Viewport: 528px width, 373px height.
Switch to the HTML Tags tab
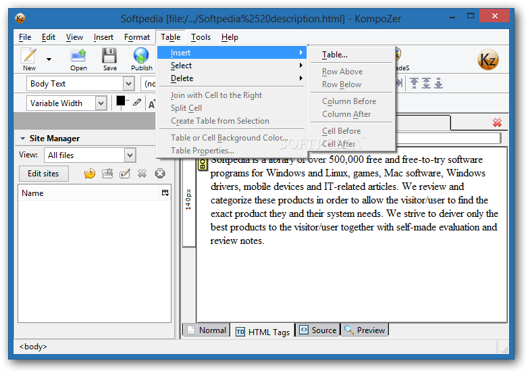pyautogui.click(x=263, y=332)
